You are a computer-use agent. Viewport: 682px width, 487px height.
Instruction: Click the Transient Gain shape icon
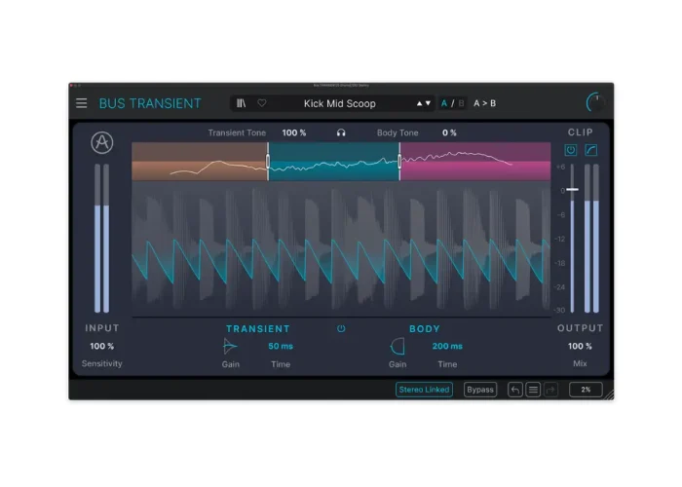click(230, 347)
